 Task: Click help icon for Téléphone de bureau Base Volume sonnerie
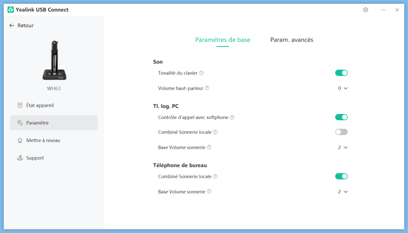tap(209, 192)
